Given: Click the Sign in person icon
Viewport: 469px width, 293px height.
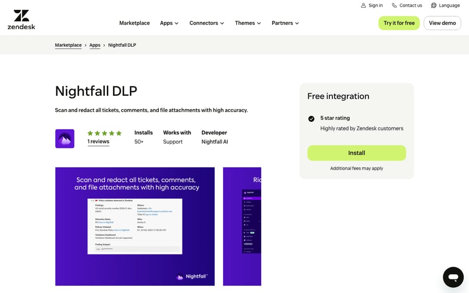Looking at the screenshot, I should [x=363, y=5].
